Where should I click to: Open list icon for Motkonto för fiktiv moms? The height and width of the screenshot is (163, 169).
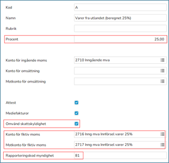coord(162,145)
